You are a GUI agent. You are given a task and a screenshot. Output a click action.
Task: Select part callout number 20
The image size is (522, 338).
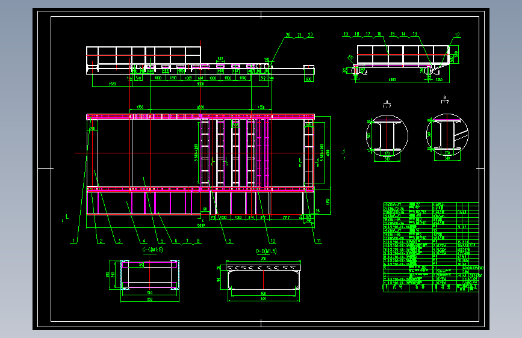click(288, 35)
